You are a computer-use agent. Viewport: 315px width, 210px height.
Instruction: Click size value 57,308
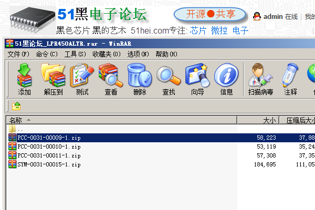pos(266,155)
